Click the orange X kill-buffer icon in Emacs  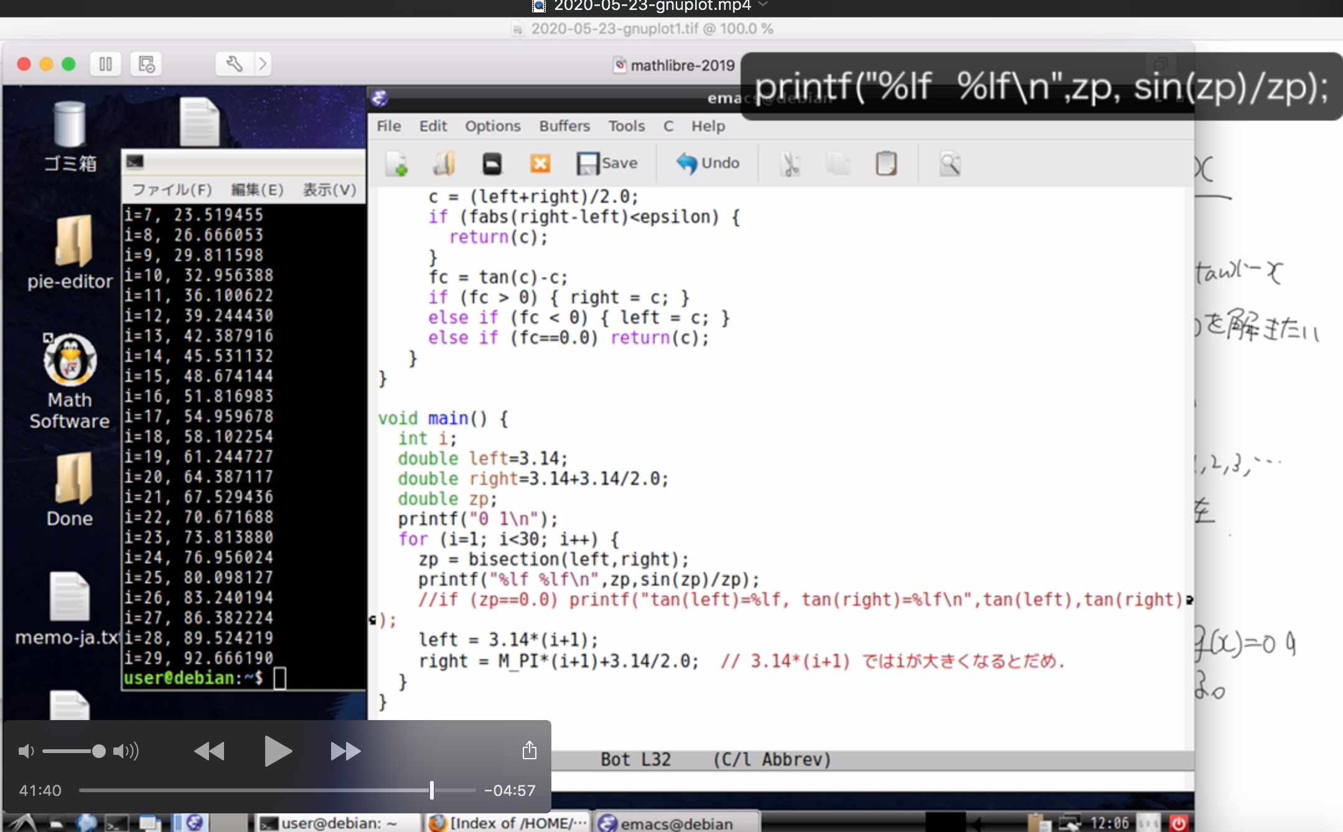[540, 164]
